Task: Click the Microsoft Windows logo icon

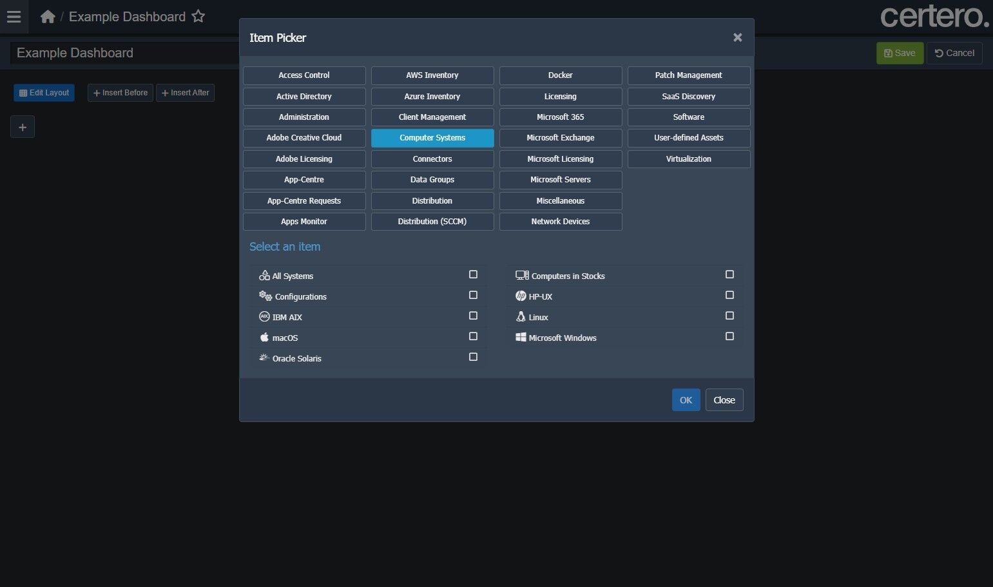Action: (x=521, y=337)
